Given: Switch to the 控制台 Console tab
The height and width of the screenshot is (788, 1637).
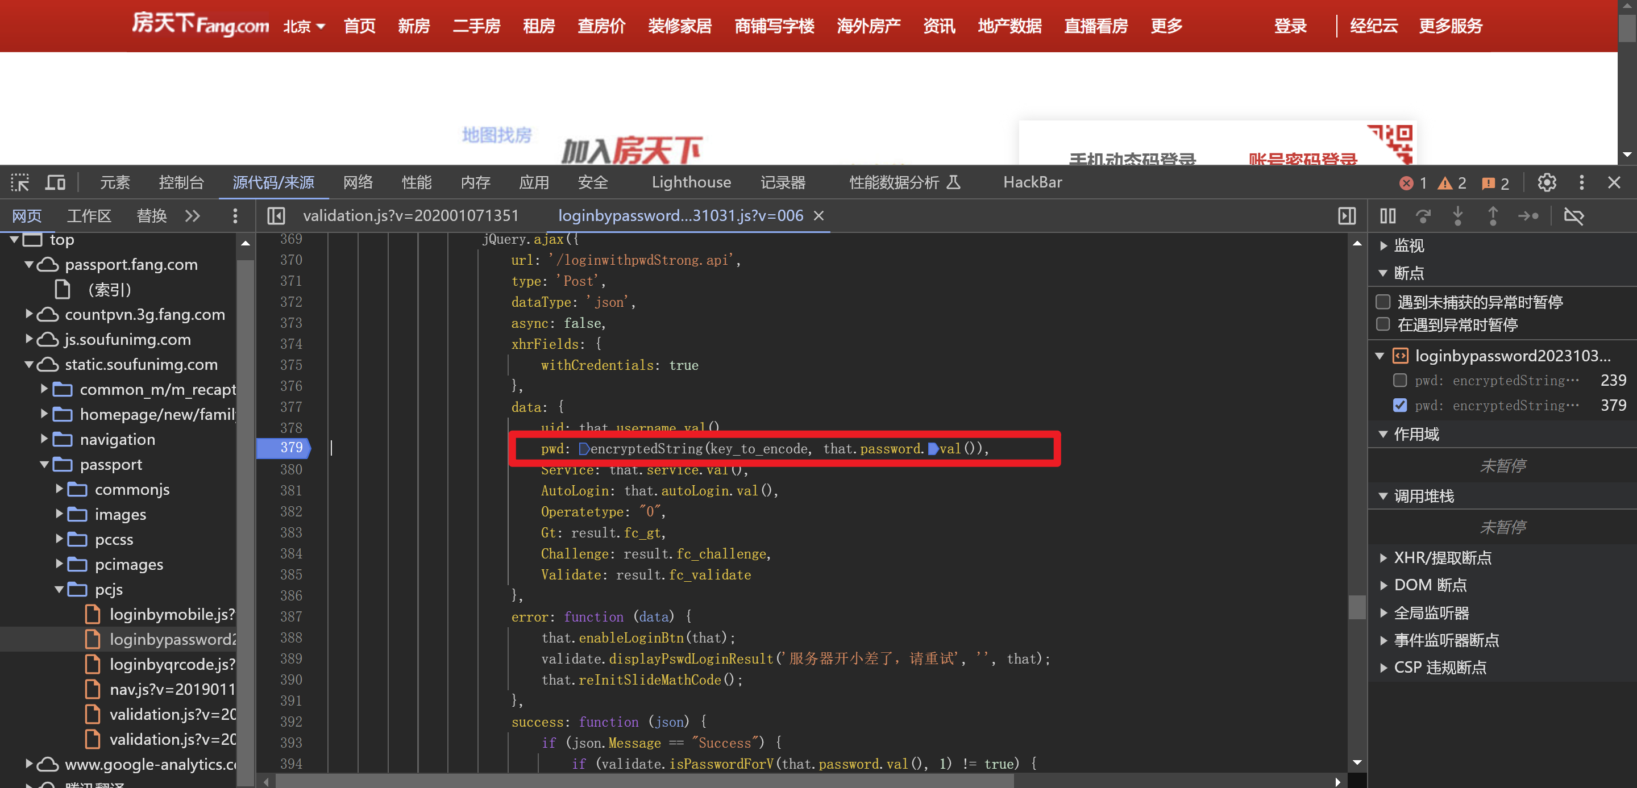Looking at the screenshot, I should tap(181, 182).
